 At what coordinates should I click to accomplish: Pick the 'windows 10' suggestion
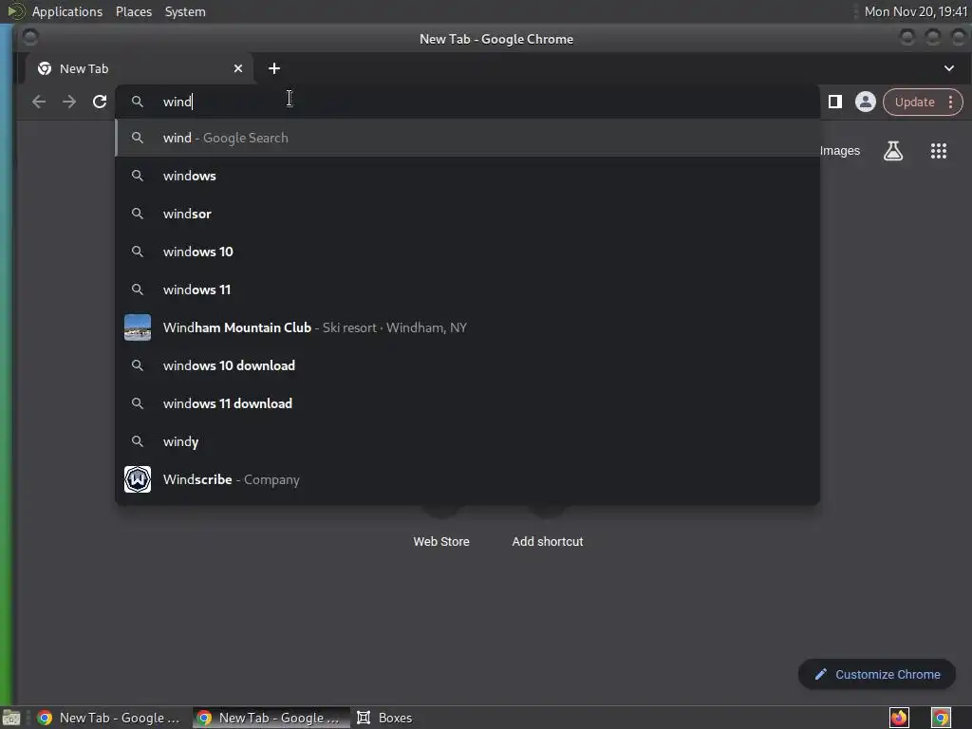pyautogui.click(x=468, y=252)
